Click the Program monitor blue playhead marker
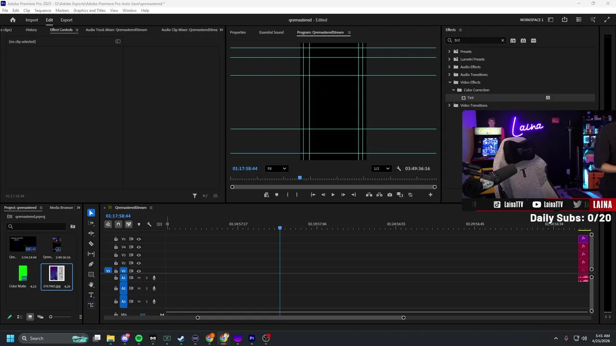This screenshot has height=346, width=616. coord(300,178)
